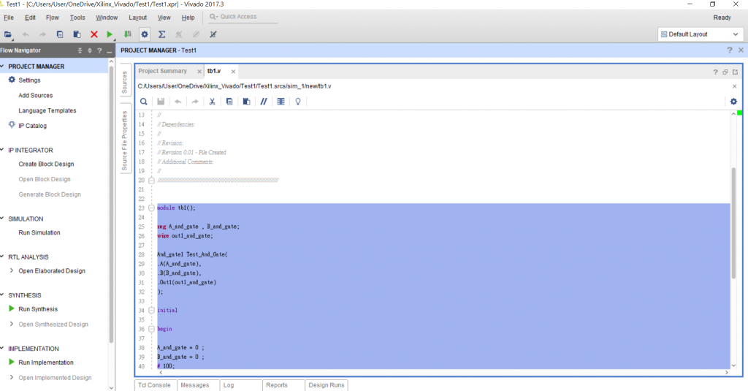
Task: Click the crossed tools icon in main toolbar
Action: [x=213, y=34]
